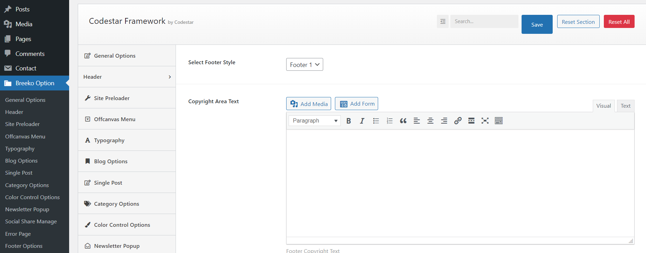Click the blue Save button
The image size is (646, 253).
coord(537,25)
